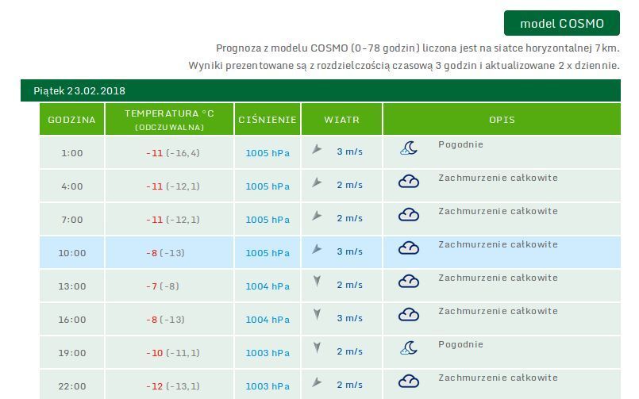This screenshot has height=399, width=639.
Task: Click the temperature -10 (-11,1) value
Action: click(173, 354)
